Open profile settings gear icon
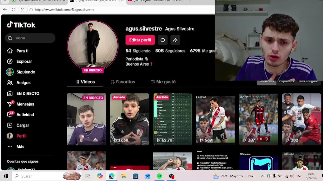323x181 pixels. pos(163,40)
